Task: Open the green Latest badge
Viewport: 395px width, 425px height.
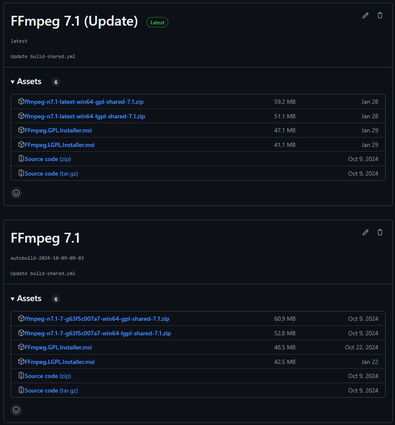Action: coord(157,22)
